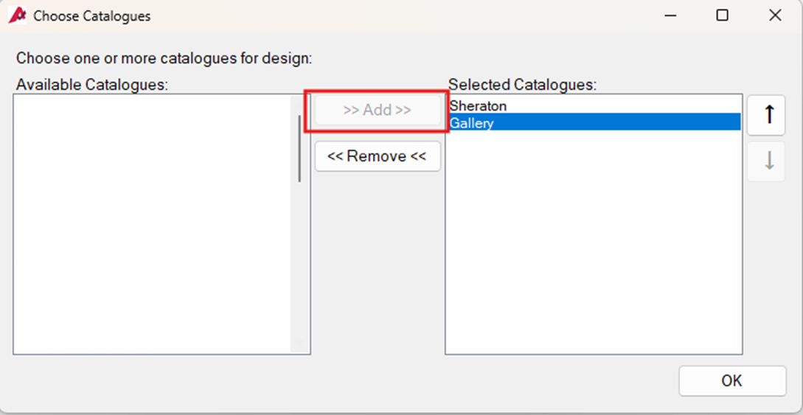The image size is (803, 415).
Task: Click the move up arrow button
Action: pyautogui.click(x=765, y=115)
